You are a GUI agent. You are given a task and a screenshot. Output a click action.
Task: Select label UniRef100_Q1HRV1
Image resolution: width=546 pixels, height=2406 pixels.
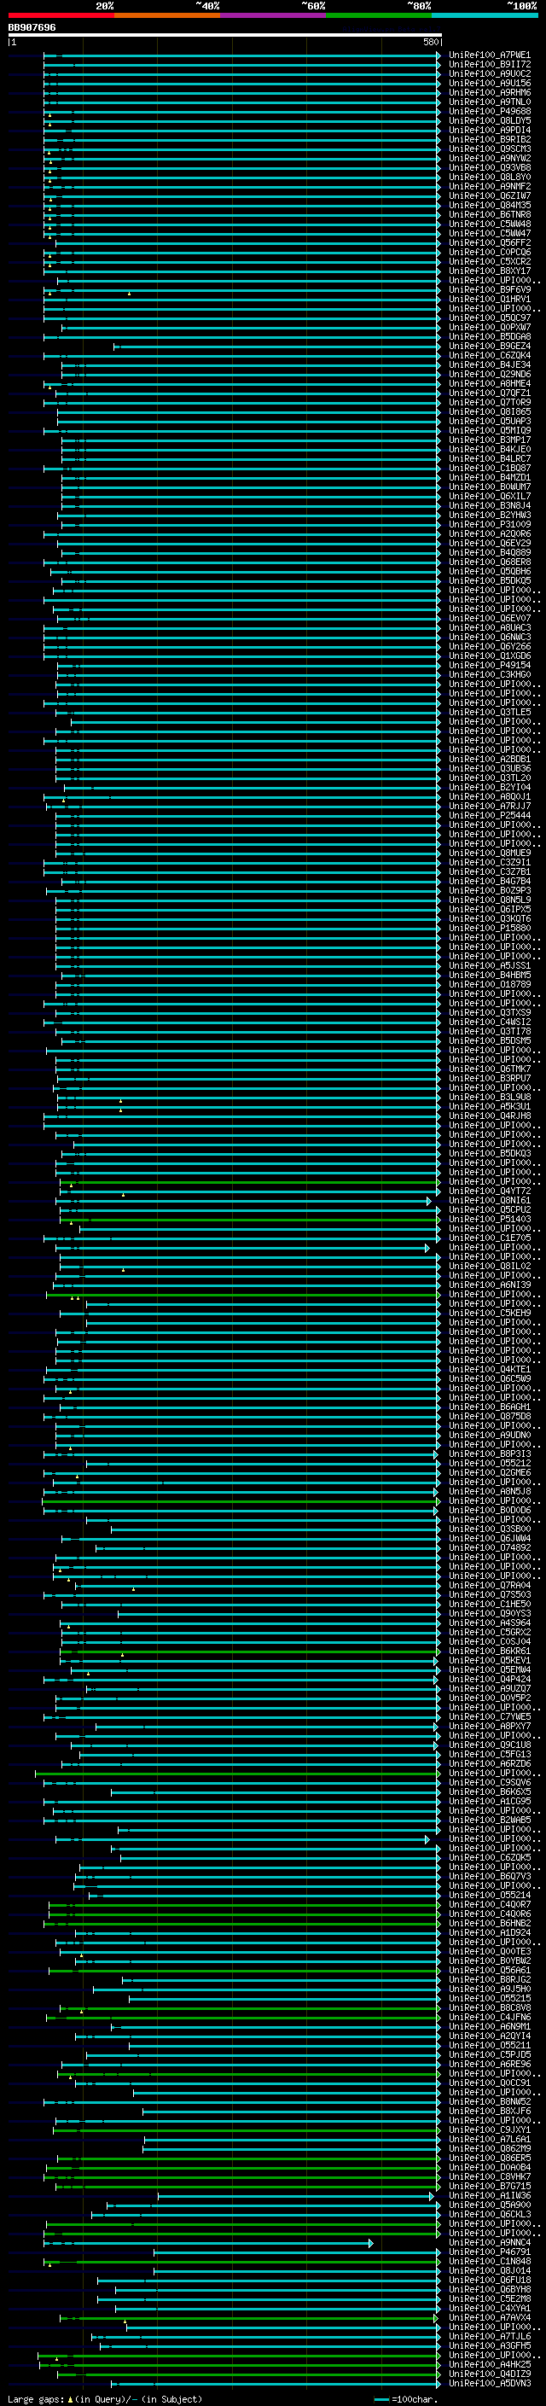pyautogui.click(x=489, y=299)
